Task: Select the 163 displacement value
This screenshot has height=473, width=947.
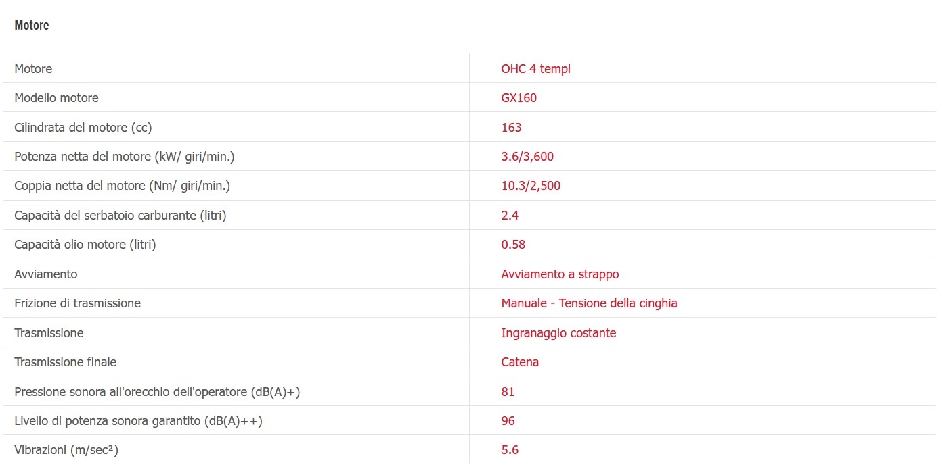Action: point(511,128)
